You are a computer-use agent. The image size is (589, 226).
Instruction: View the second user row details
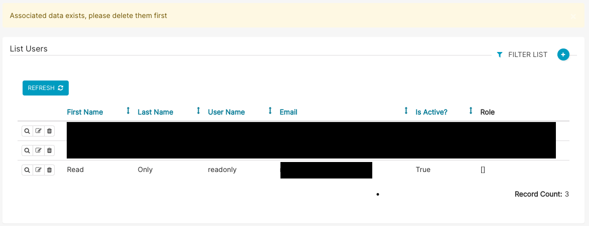point(27,150)
